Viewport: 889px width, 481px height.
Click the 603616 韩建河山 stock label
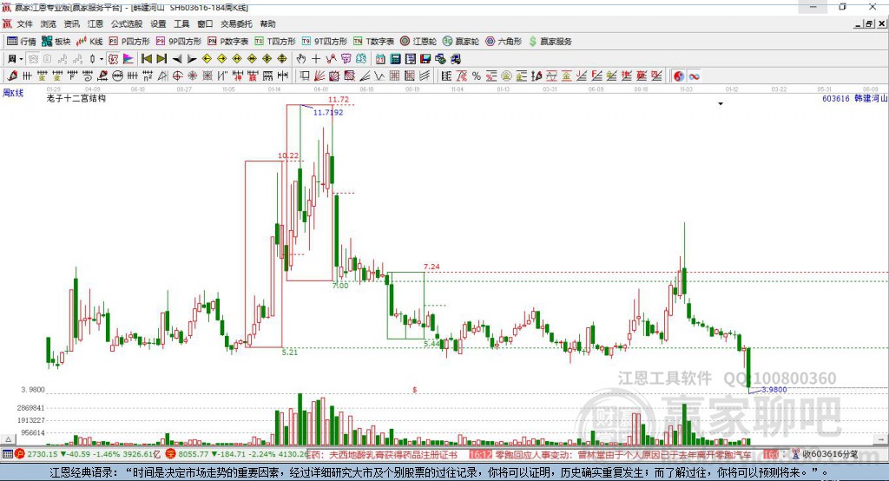coord(854,99)
